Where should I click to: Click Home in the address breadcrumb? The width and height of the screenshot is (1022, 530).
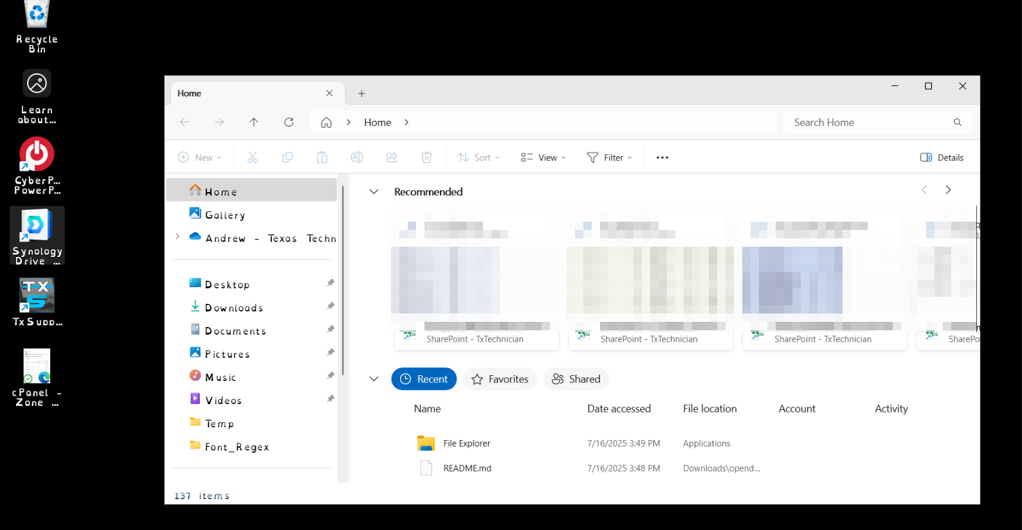click(x=378, y=122)
